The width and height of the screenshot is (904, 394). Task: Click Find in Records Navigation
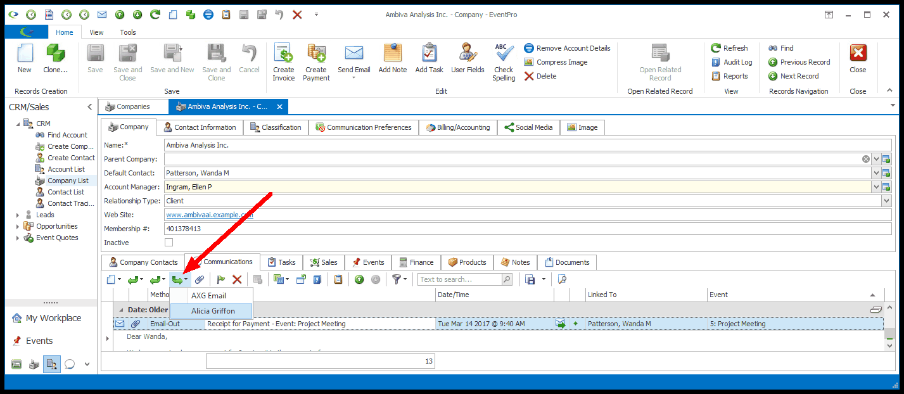click(780, 48)
